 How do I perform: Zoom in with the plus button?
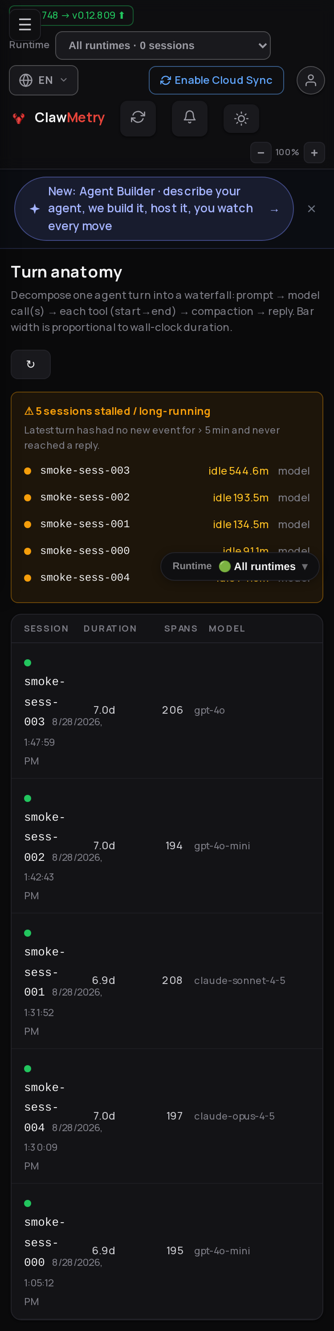[314, 153]
